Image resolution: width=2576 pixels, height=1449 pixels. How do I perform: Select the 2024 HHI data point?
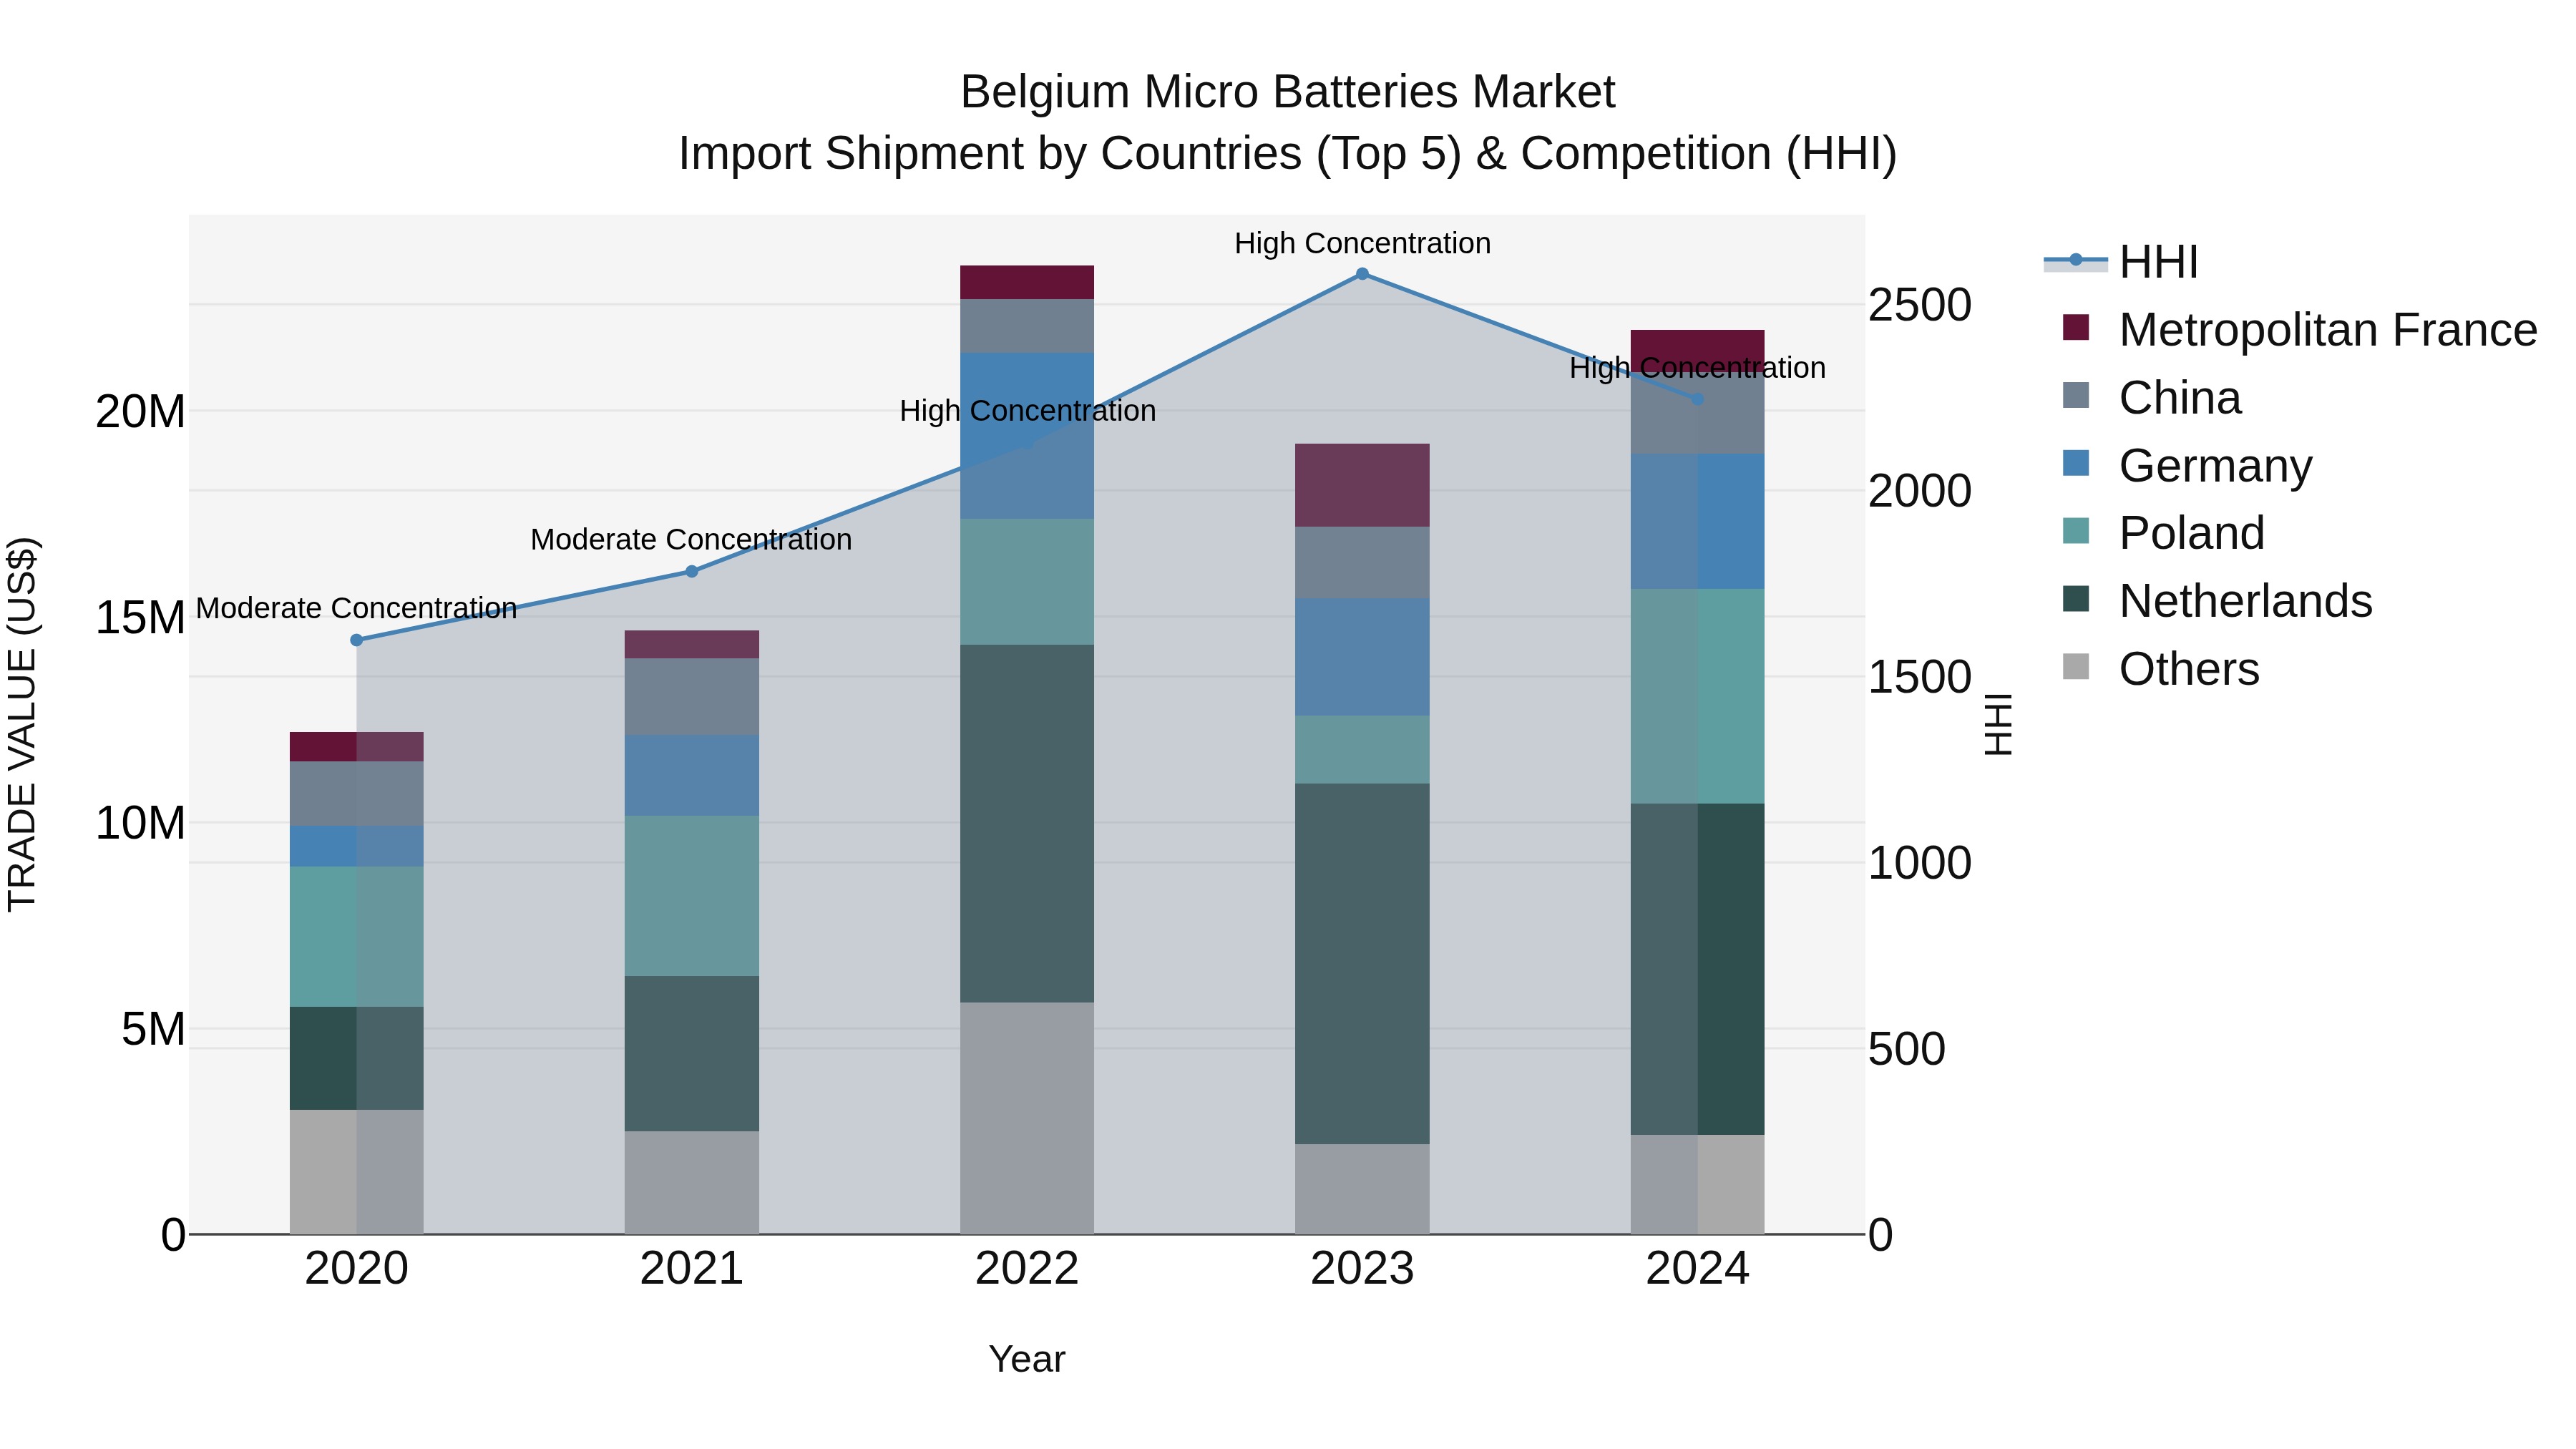(x=1697, y=399)
